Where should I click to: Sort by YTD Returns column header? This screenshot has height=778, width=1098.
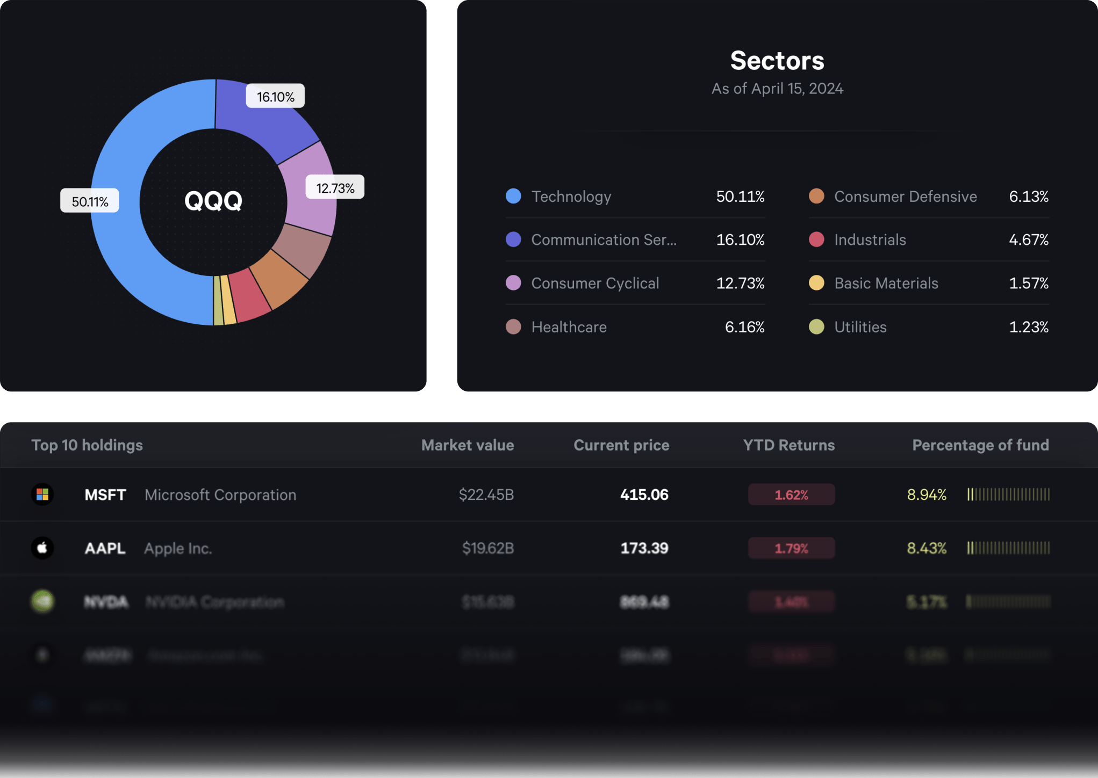[x=788, y=445]
